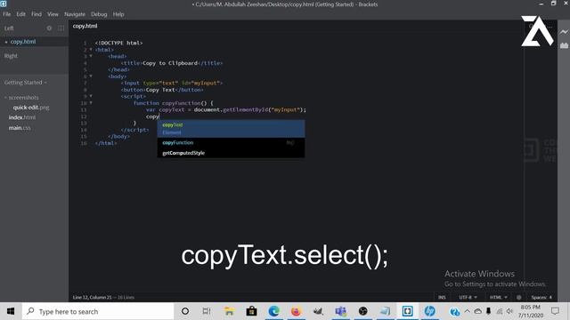
Task: Click the volume speaker tray icon
Action: point(509,312)
